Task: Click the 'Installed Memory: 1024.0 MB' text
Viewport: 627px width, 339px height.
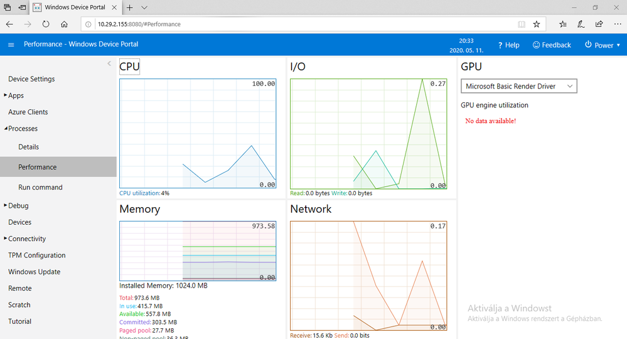Action: pos(163,286)
